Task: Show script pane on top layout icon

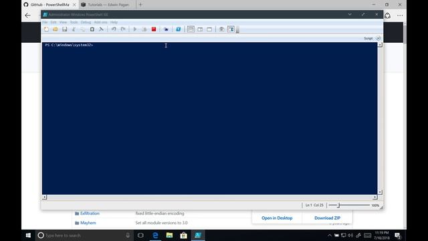Action: pos(191,29)
